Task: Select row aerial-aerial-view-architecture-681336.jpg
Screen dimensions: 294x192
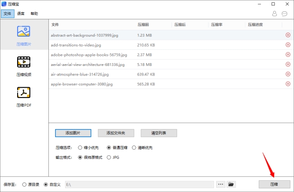Action: coord(171,65)
